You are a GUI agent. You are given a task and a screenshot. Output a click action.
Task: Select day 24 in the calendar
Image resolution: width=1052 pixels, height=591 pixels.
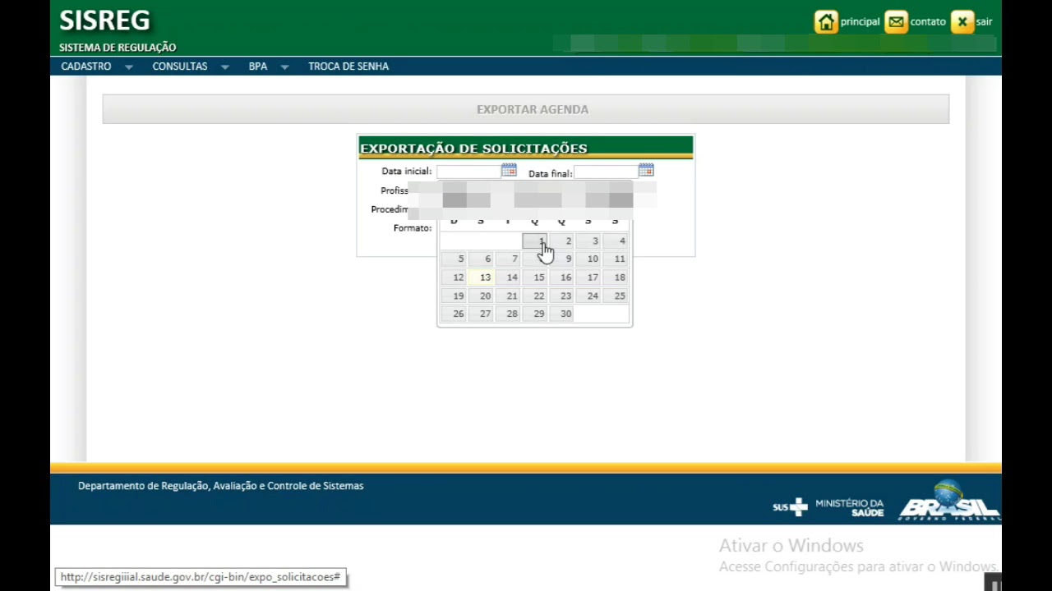[x=588, y=295]
